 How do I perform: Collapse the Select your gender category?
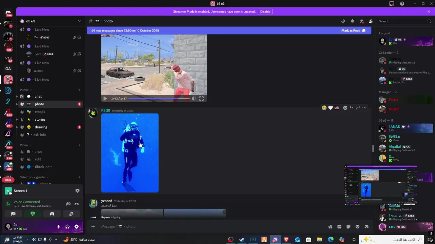point(34,177)
